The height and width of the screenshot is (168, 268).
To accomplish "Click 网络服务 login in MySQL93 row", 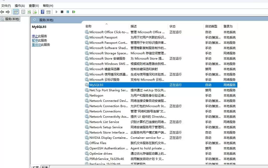I will tap(229, 85).
